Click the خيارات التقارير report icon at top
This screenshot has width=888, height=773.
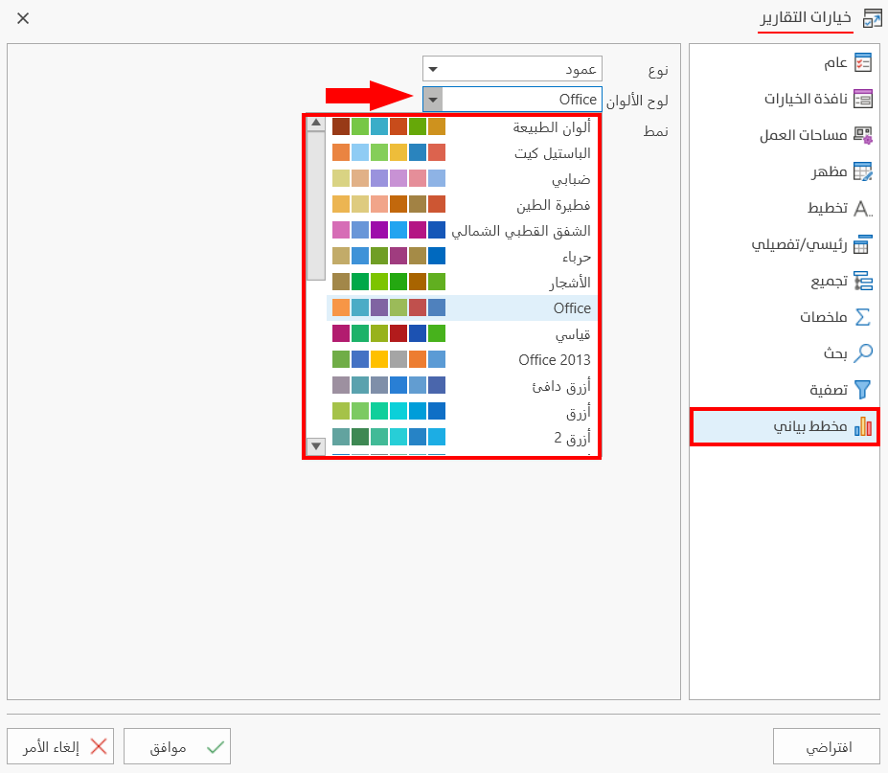[x=874, y=17]
